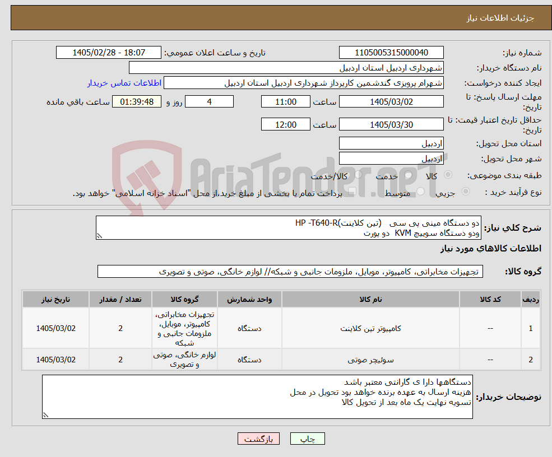Select the خدمت radio button
Screen dimensions: 552x457
(x=409, y=175)
